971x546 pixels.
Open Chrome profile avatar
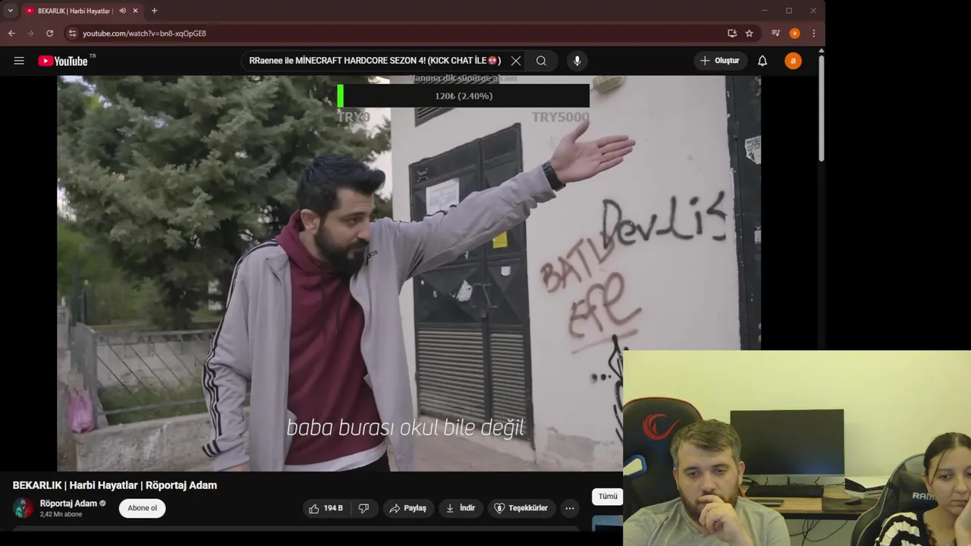click(x=794, y=33)
